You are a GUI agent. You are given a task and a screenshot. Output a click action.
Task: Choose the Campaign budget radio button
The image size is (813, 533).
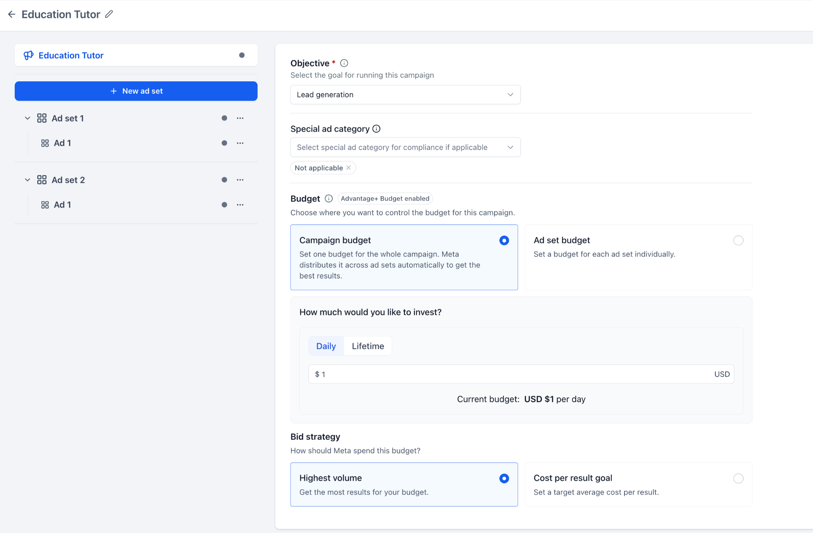[x=504, y=240]
